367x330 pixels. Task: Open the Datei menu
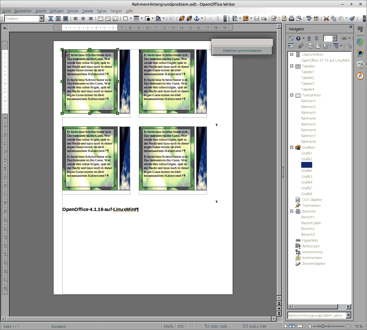point(6,11)
